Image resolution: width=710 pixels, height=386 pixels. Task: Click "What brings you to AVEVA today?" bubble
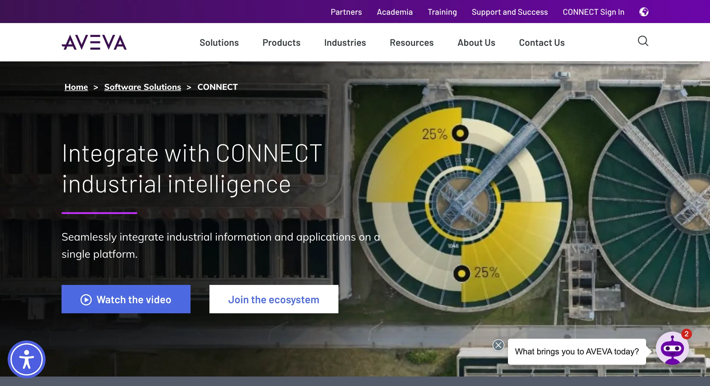point(577,351)
